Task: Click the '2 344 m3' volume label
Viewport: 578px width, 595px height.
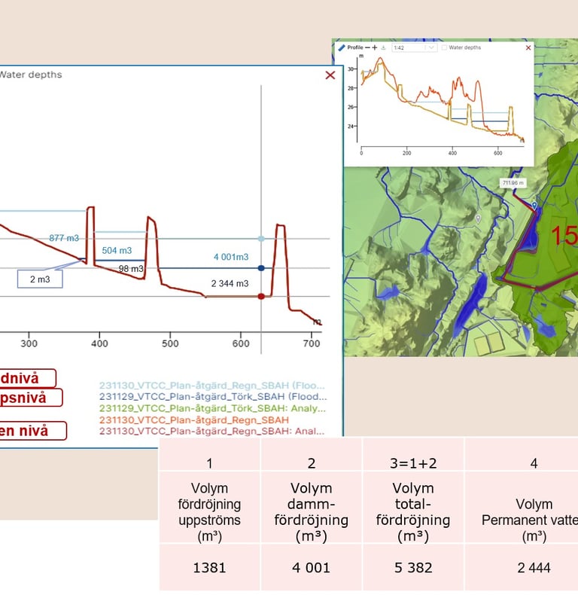Action: pyautogui.click(x=230, y=283)
